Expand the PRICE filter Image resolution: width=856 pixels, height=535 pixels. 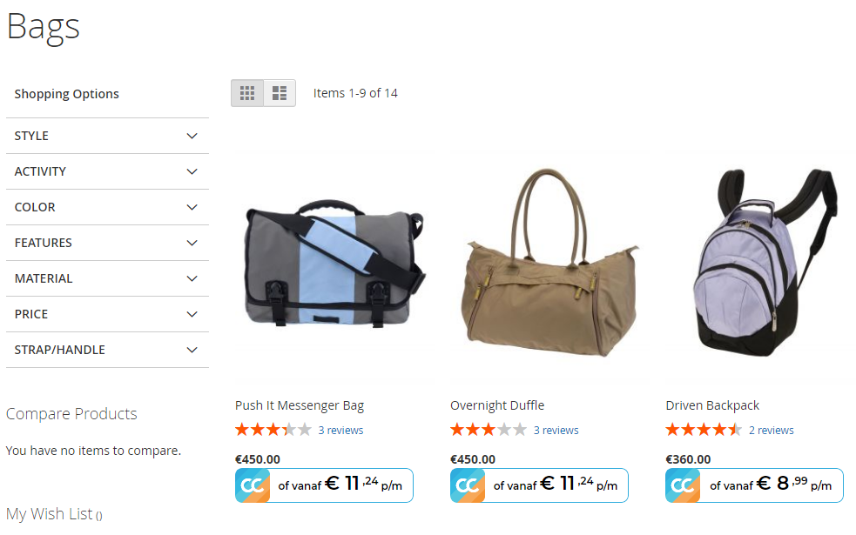pyautogui.click(x=108, y=314)
